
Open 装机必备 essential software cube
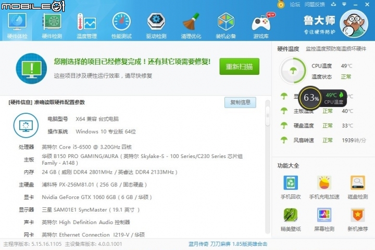226,26
